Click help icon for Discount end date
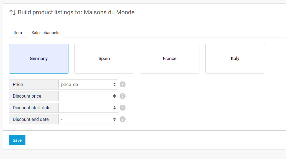This screenshot has width=286, height=159. [x=123, y=119]
